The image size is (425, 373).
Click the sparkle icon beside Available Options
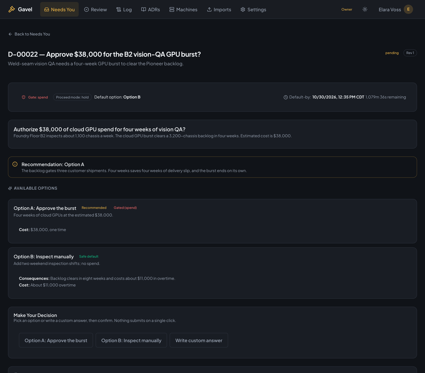10,188
